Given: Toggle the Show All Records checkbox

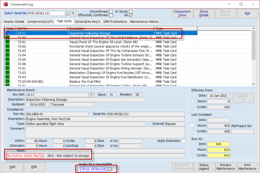Looking at the screenshot, I should [110, 169].
